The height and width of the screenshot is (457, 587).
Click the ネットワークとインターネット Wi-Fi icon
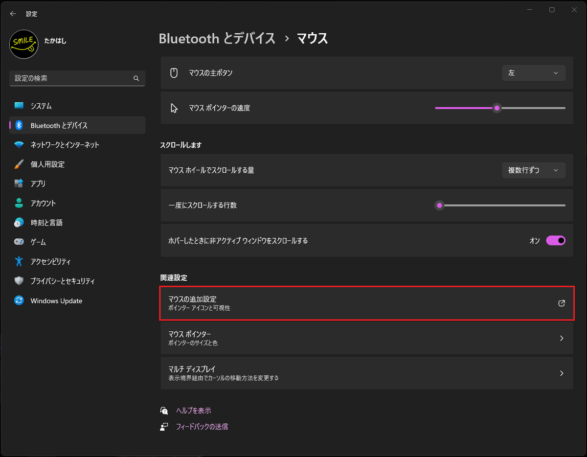19,145
